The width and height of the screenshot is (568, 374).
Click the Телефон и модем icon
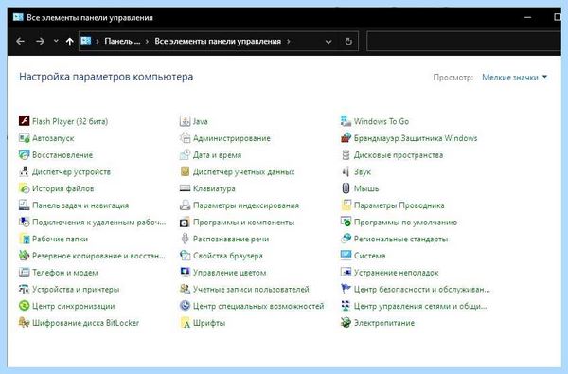coord(24,272)
